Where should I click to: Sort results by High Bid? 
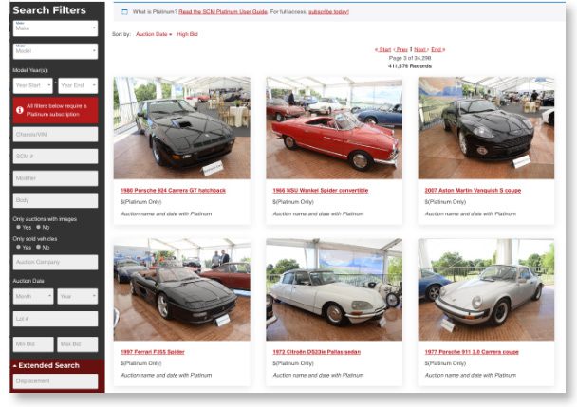pos(188,34)
